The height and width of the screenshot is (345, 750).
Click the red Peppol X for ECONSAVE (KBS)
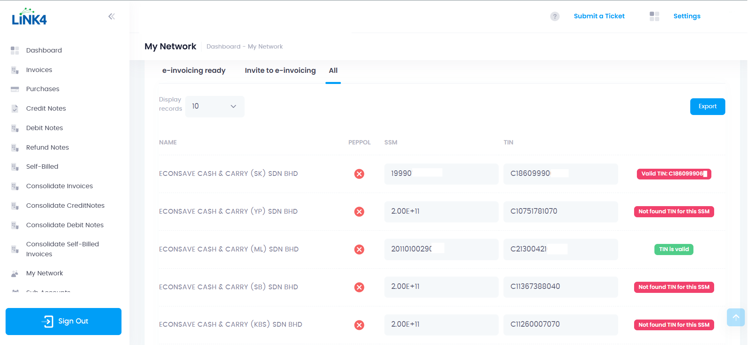359,325
